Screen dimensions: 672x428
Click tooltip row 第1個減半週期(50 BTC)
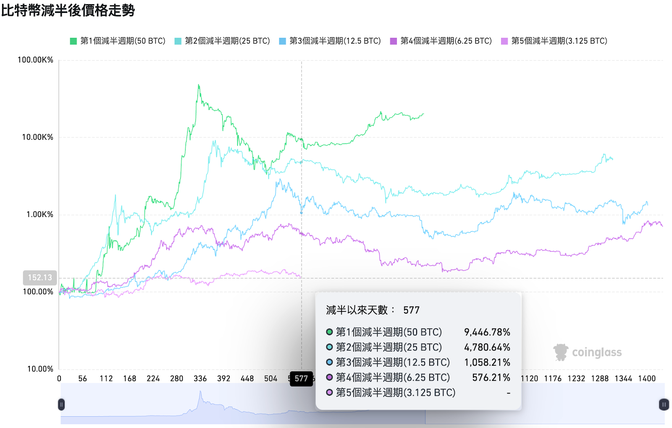418,332
